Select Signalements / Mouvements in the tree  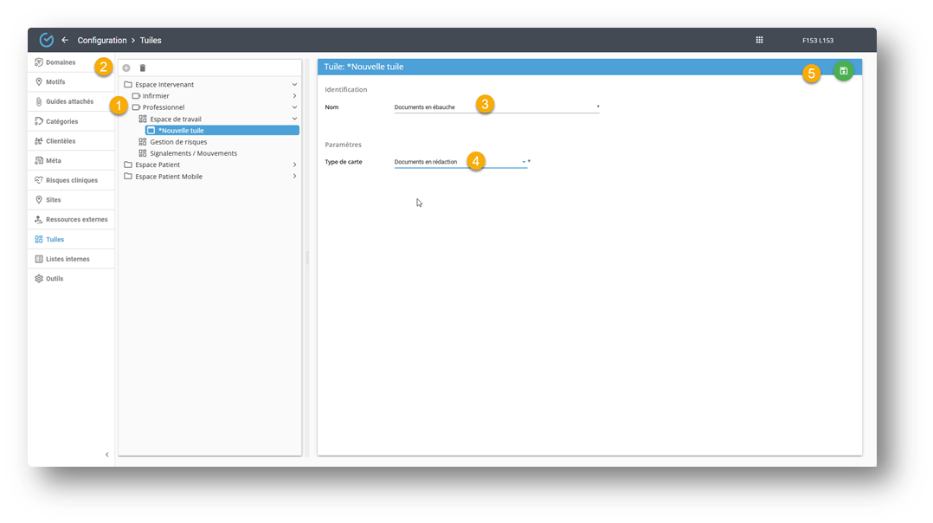193,153
